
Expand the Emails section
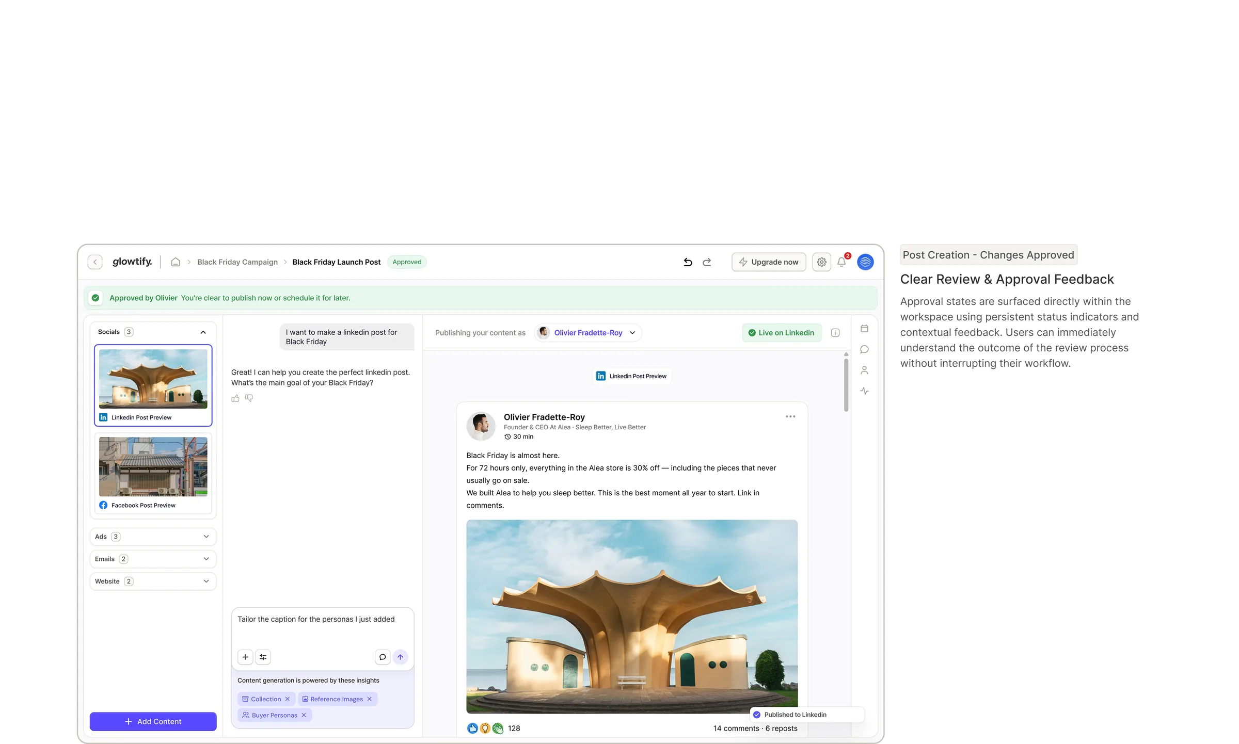[153, 559]
